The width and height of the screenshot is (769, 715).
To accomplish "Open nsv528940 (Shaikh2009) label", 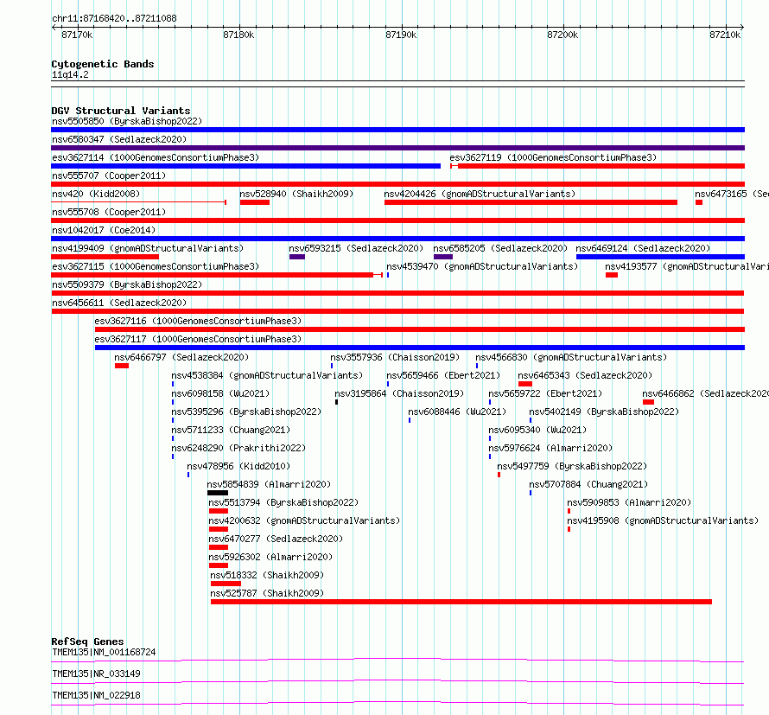I will click(x=296, y=194).
